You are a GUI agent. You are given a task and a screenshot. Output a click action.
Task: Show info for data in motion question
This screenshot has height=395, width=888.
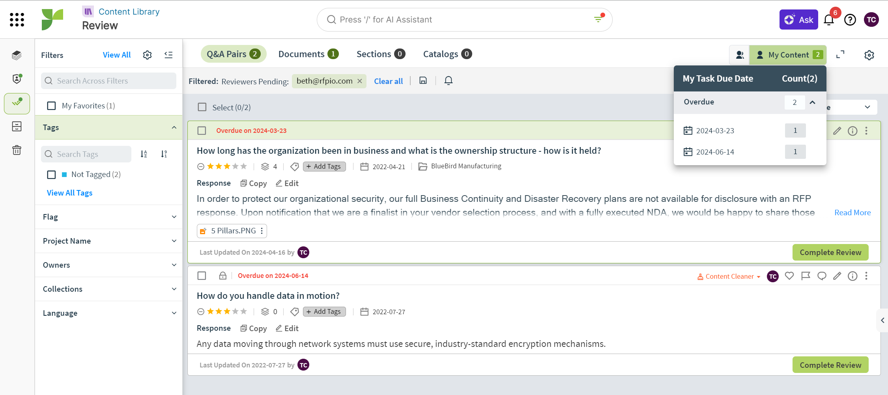click(x=852, y=276)
